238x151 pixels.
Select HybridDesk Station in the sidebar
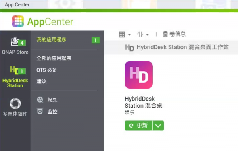pyautogui.click(x=15, y=77)
